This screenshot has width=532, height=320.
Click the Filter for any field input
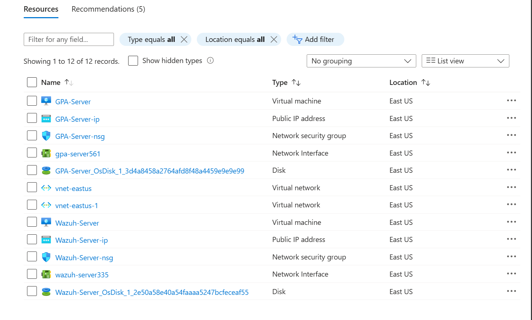tap(69, 39)
